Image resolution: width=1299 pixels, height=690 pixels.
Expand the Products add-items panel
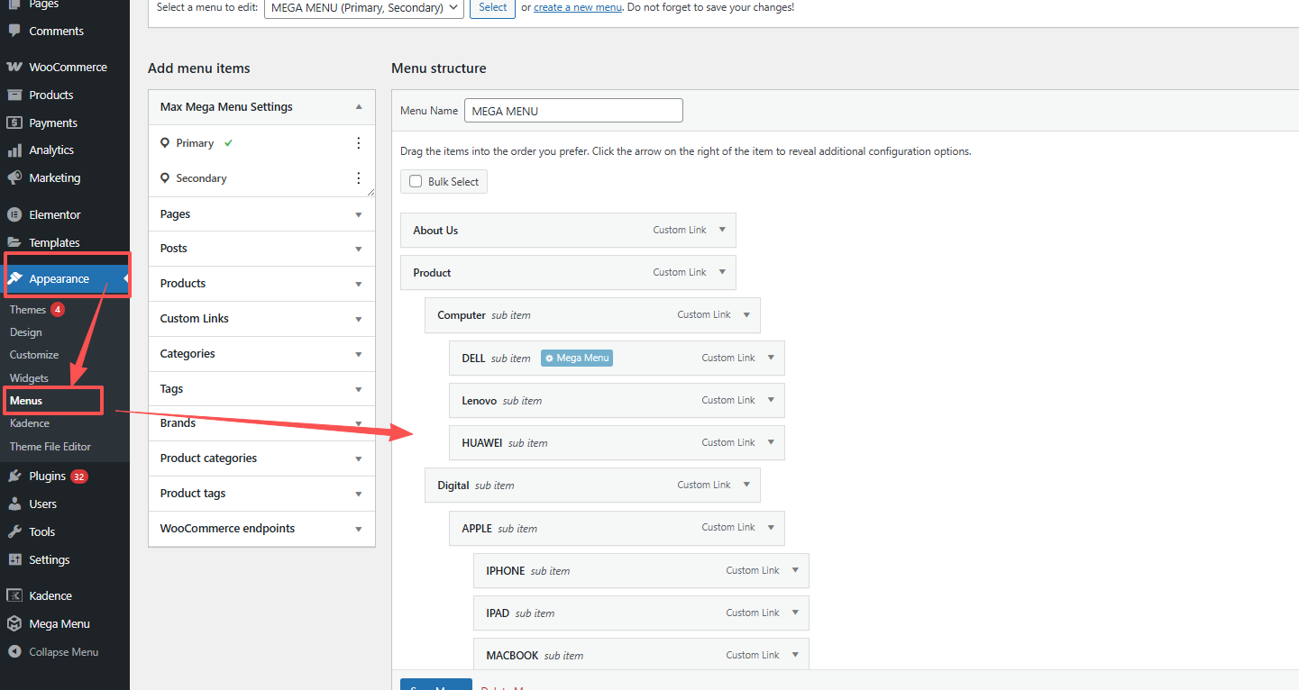tap(359, 284)
